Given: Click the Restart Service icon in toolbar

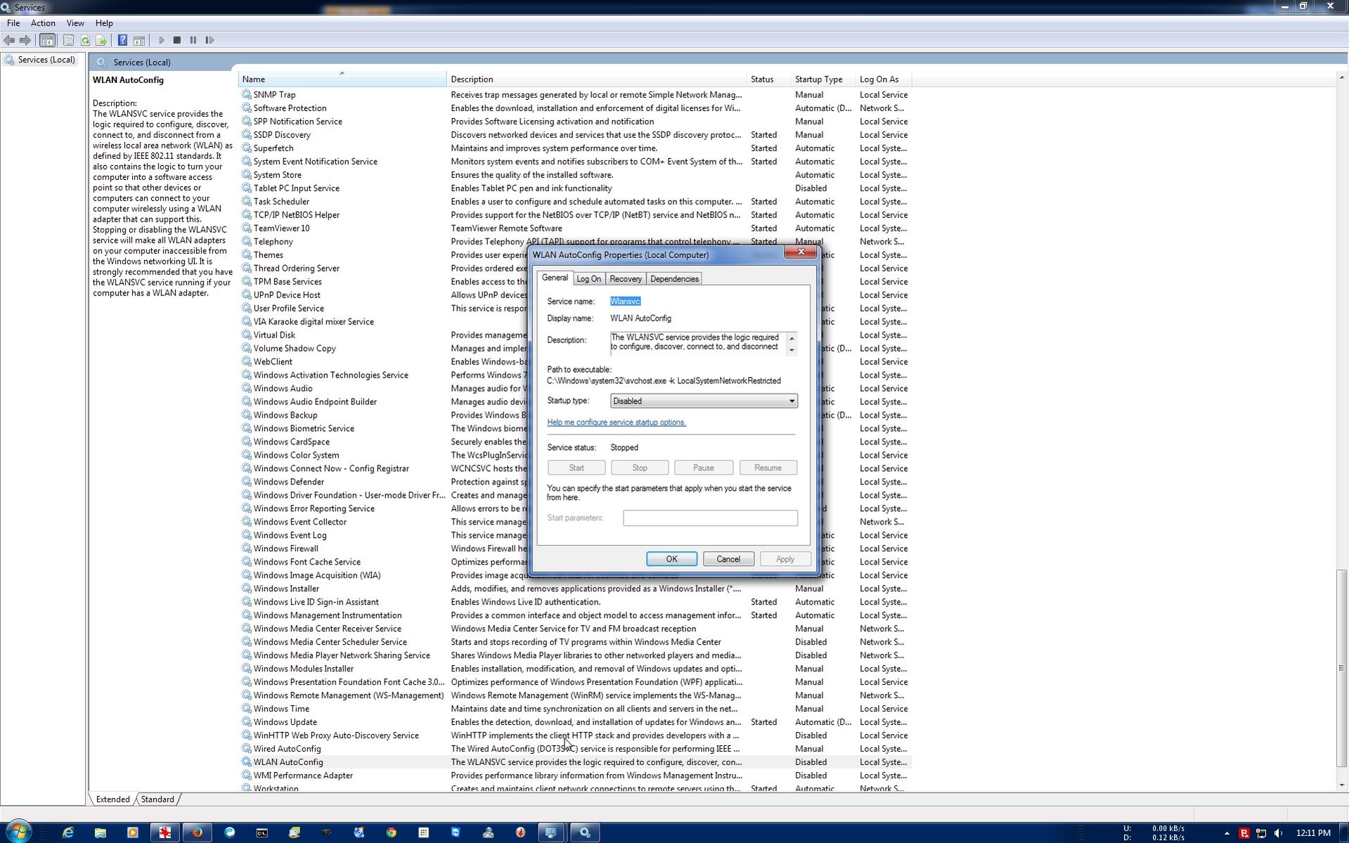Looking at the screenshot, I should click(x=209, y=40).
